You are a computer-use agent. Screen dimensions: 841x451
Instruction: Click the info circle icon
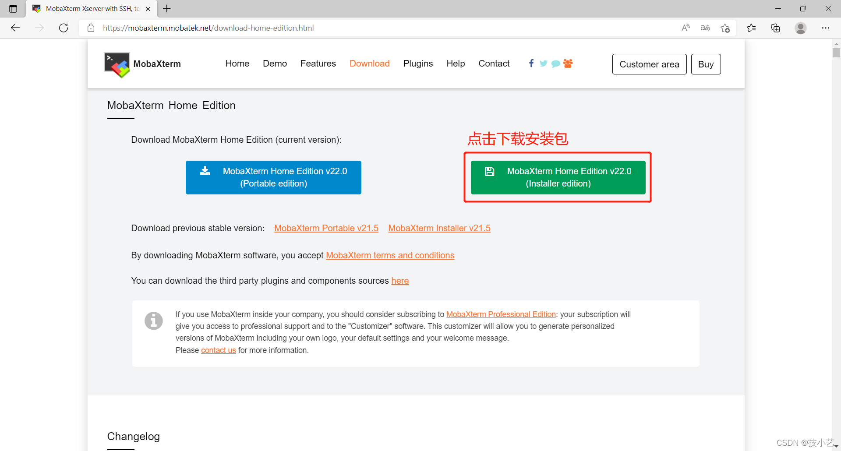154,321
